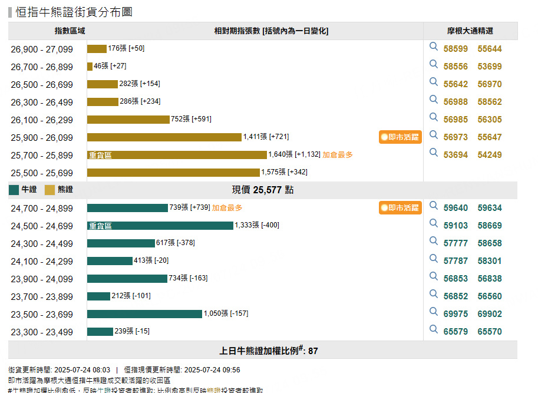Viewport: 538px width, 393px height.
Task: Click the magnifier icon for 23,500 - 23,699 row
Action: [434, 311]
